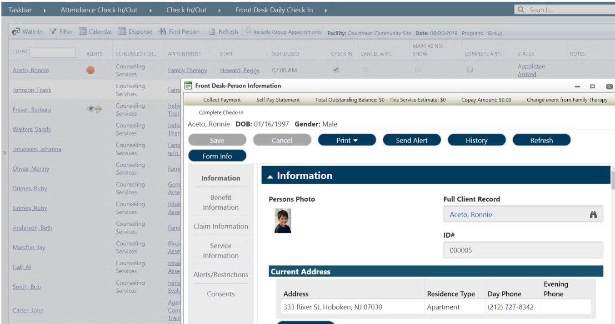Click binoculars icon in Full Client Record
Viewport: 615px width, 324px height.
(593, 214)
